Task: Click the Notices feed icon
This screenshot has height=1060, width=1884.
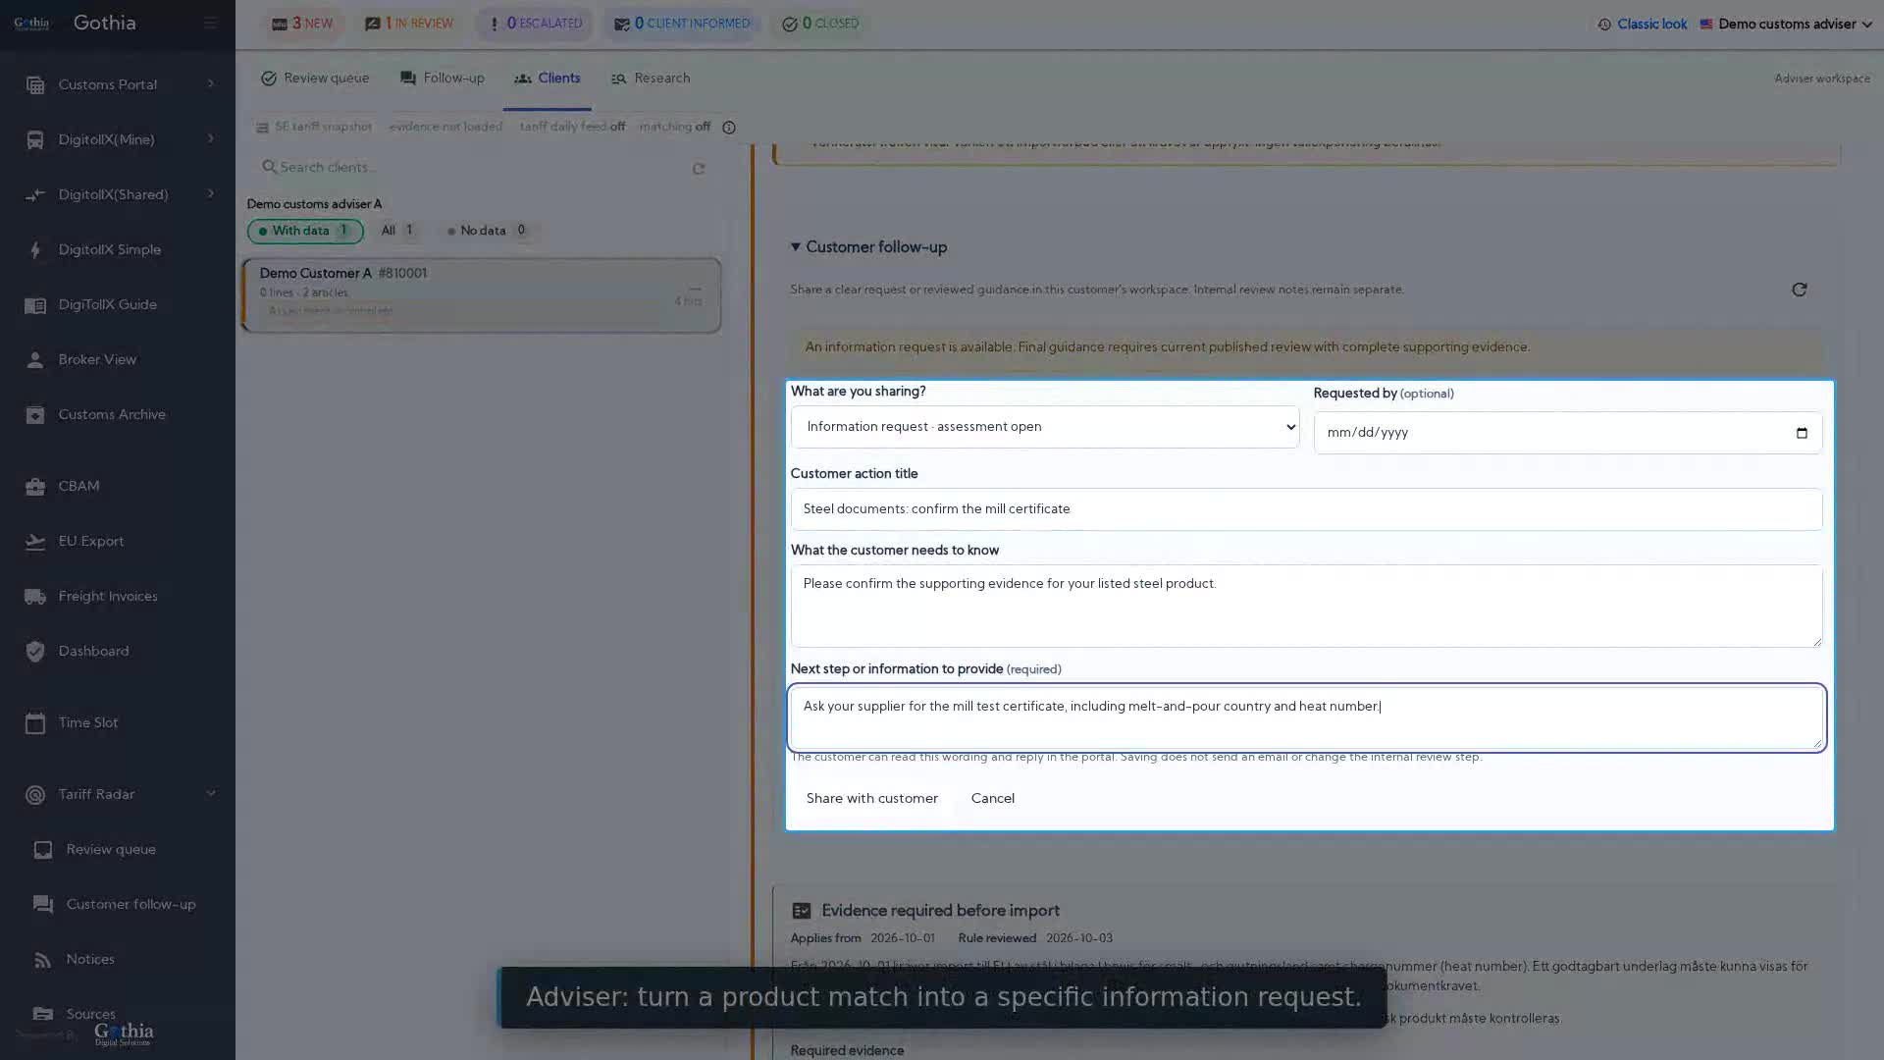Action: click(x=43, y=960)
